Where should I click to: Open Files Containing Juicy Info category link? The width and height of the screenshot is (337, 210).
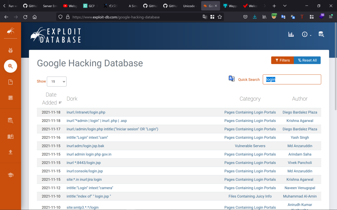point(250,196)
